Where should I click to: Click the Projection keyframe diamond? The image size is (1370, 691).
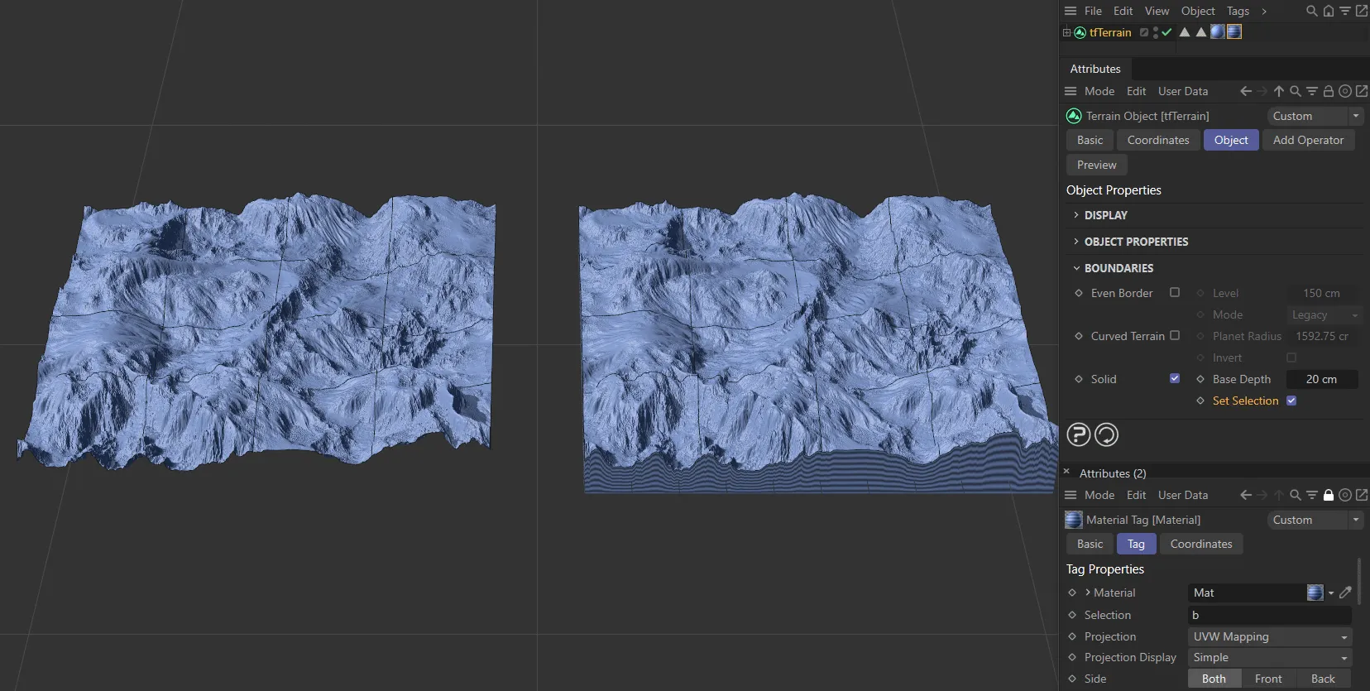[1072, 636]
